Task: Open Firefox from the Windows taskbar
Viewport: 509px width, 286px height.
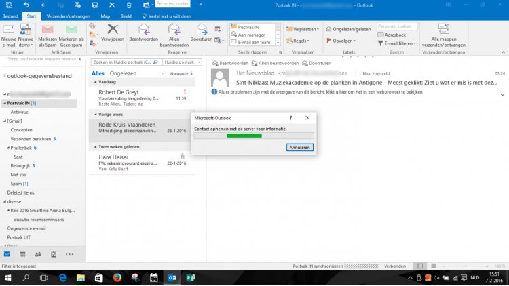Action: click(117, 278)
